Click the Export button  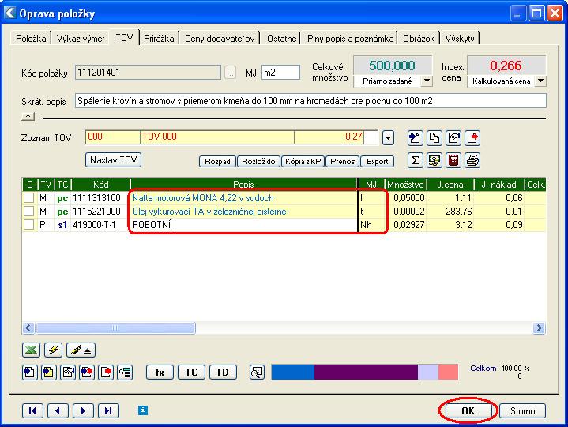(x=377, y=161)
